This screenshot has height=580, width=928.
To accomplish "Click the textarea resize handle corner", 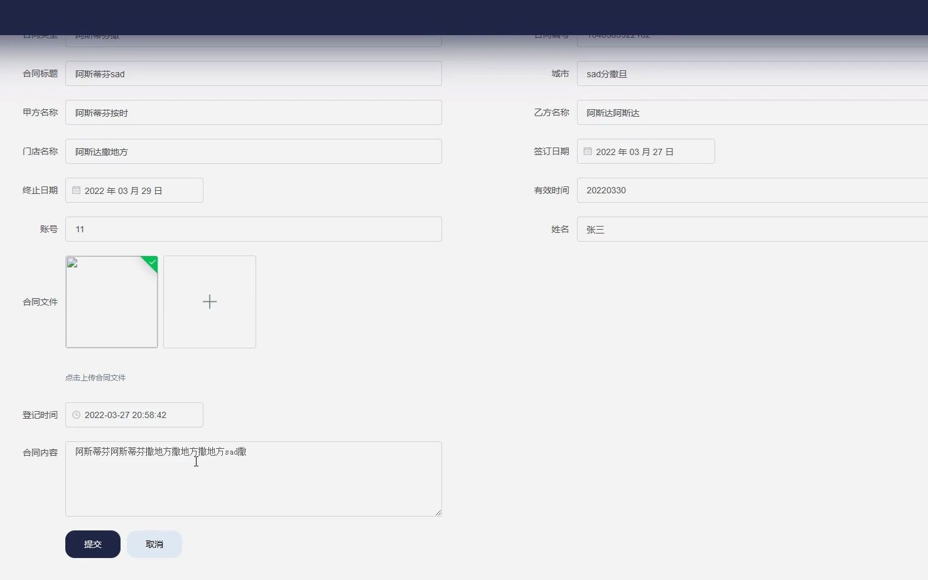I will pos(438,513).
